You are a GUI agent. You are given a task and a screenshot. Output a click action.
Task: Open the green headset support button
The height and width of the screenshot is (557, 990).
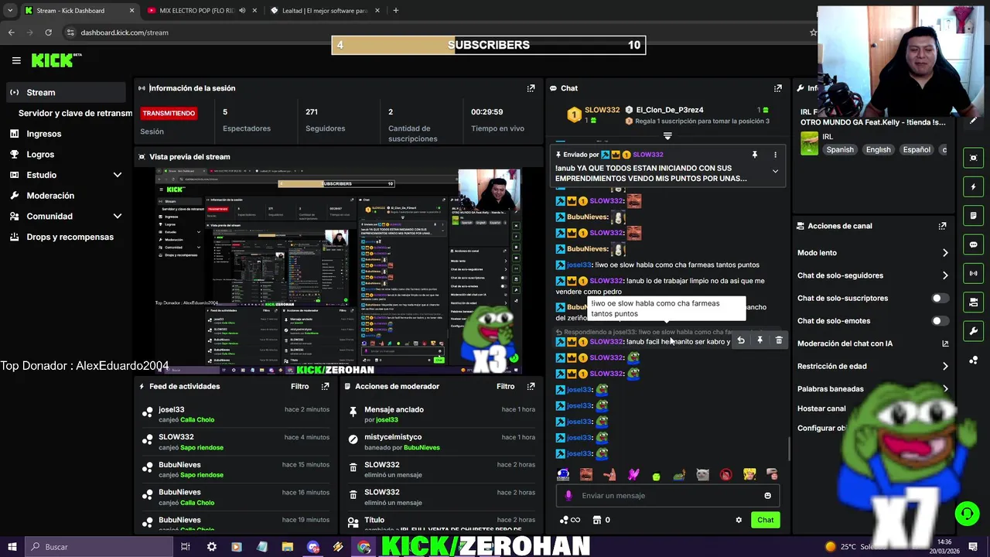point(966,514)
